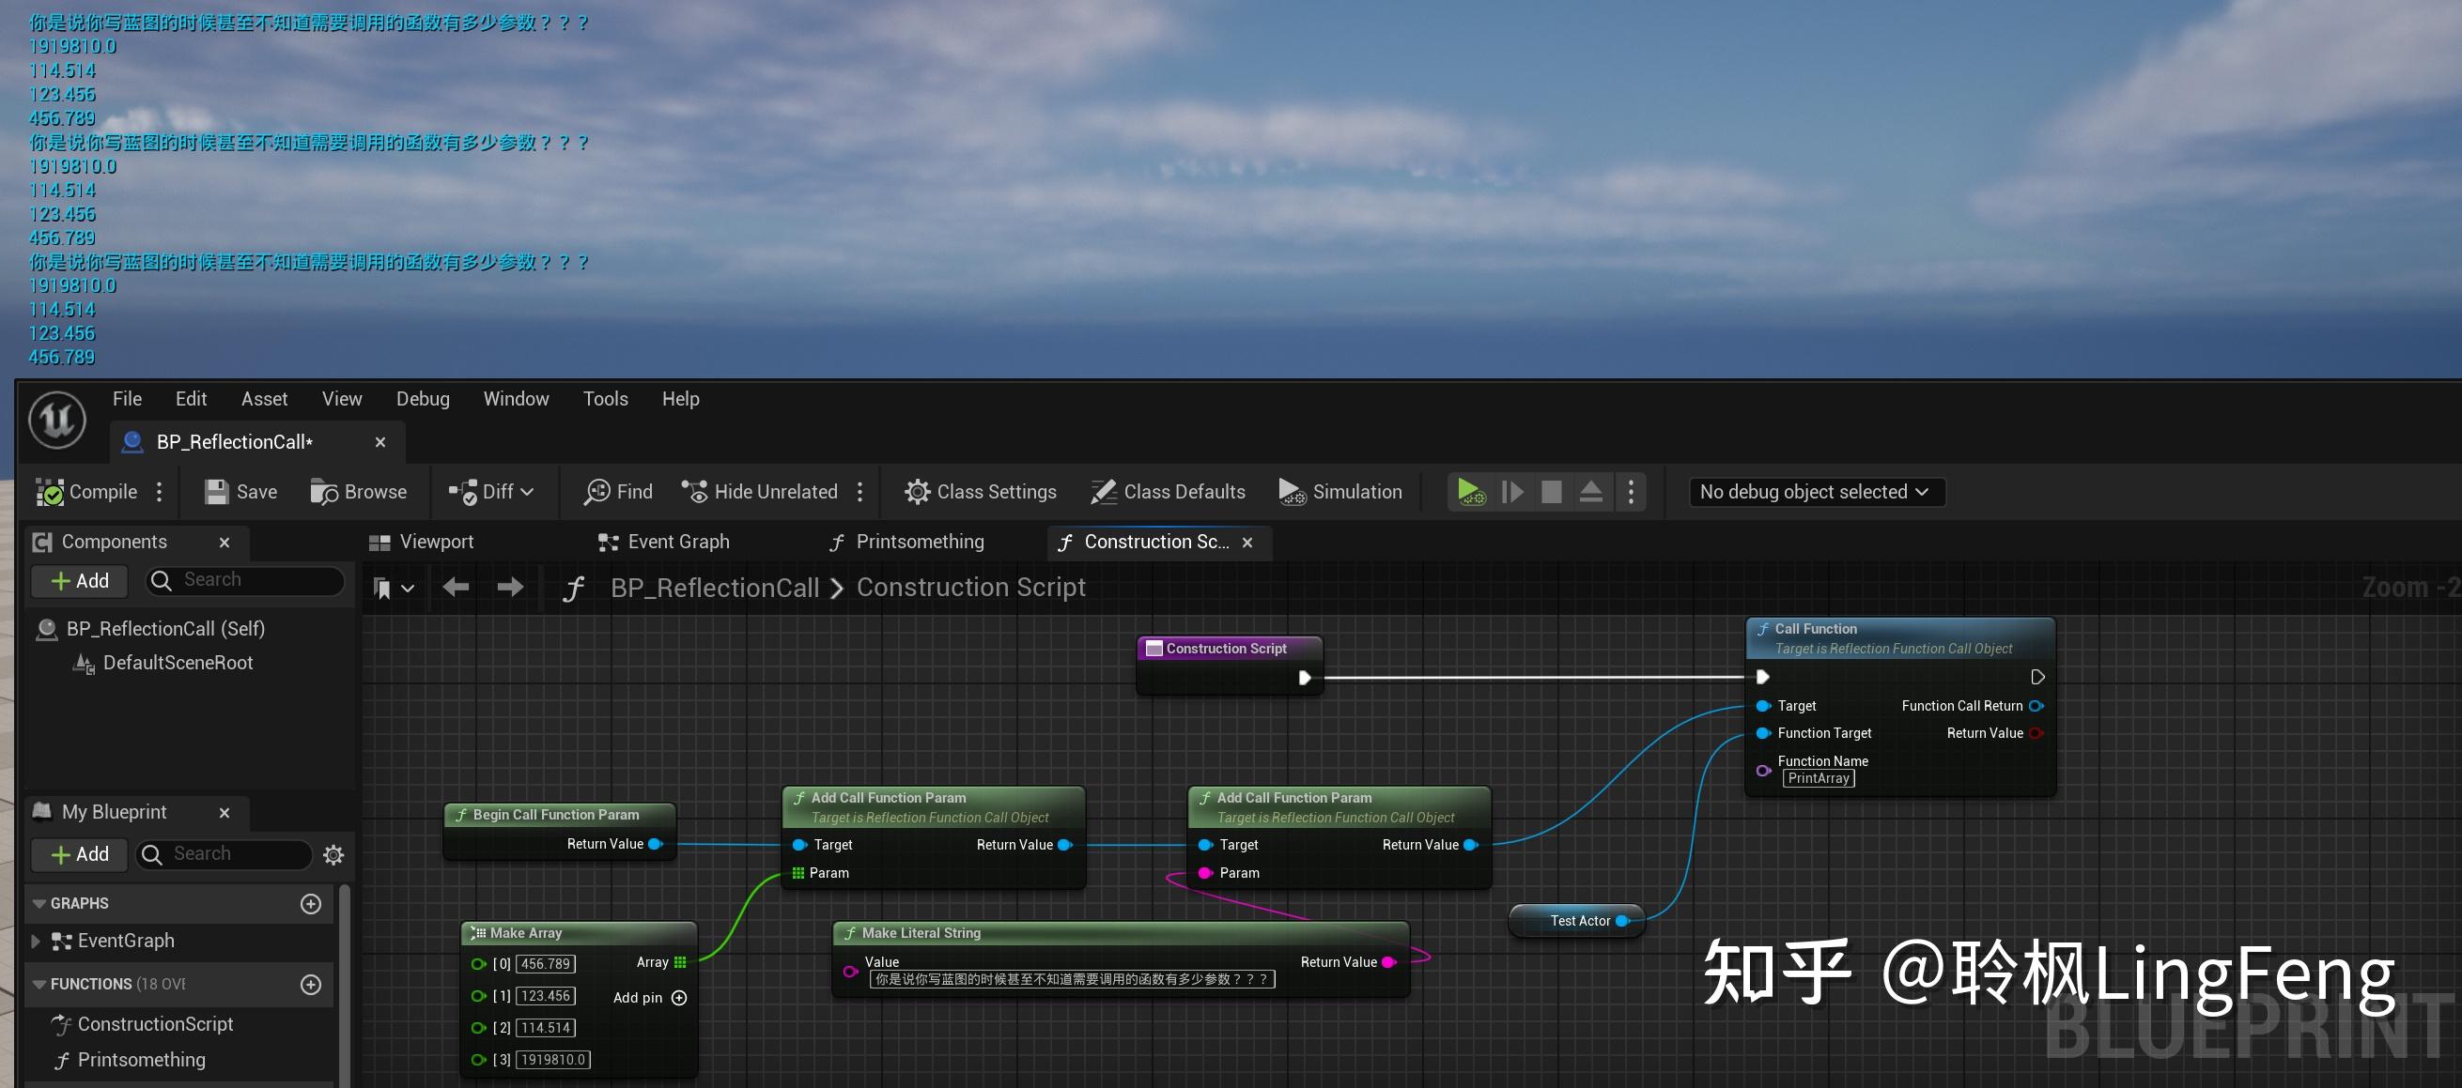2462x1088 pixels.
Task: Expand the EventGraph tree item
Action: click(x=36, y=941)
